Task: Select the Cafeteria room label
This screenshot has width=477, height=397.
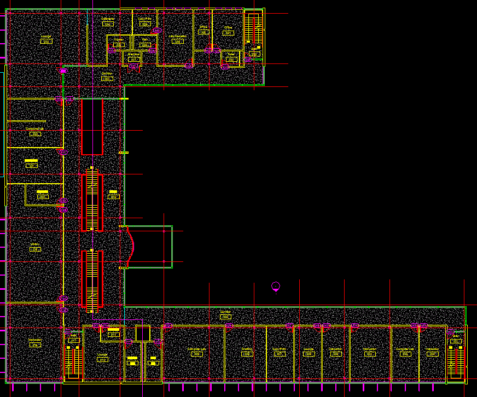Action: [108, 19]
